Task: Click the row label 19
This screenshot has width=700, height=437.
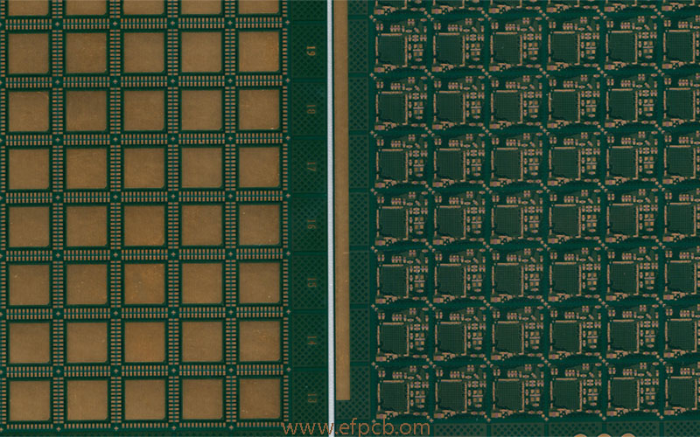Action: 311,52
